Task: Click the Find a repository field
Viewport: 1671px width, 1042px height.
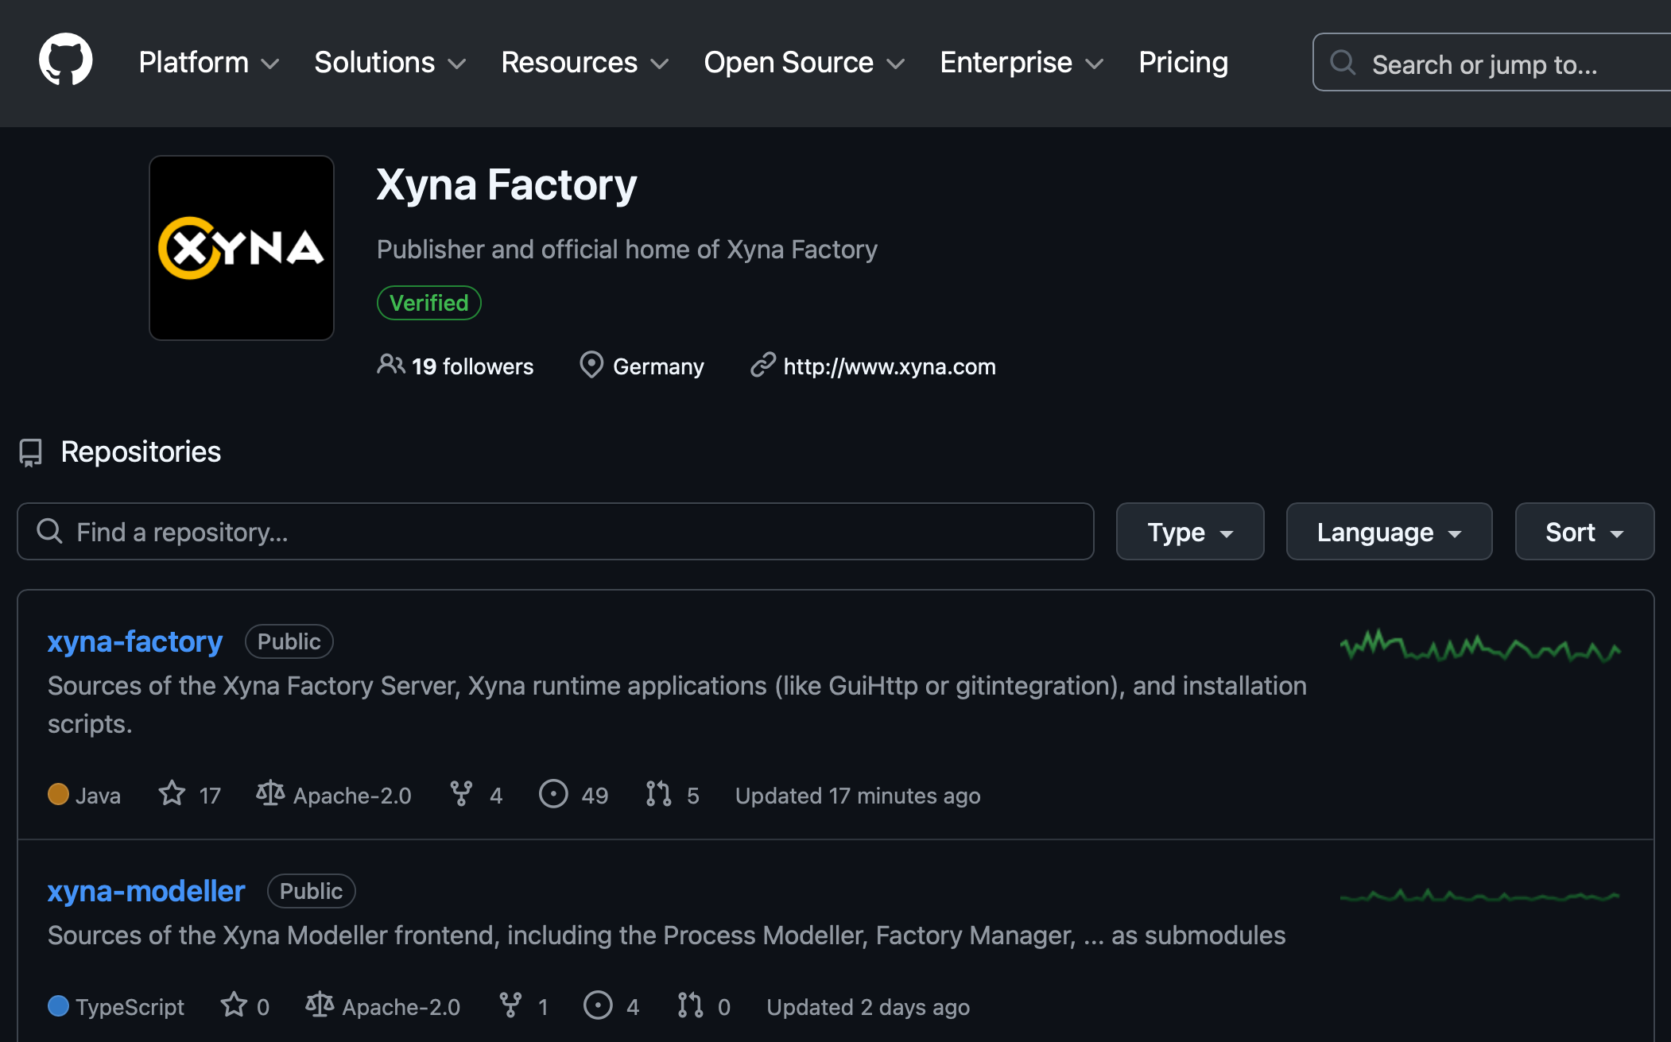Action: [555, 532]
